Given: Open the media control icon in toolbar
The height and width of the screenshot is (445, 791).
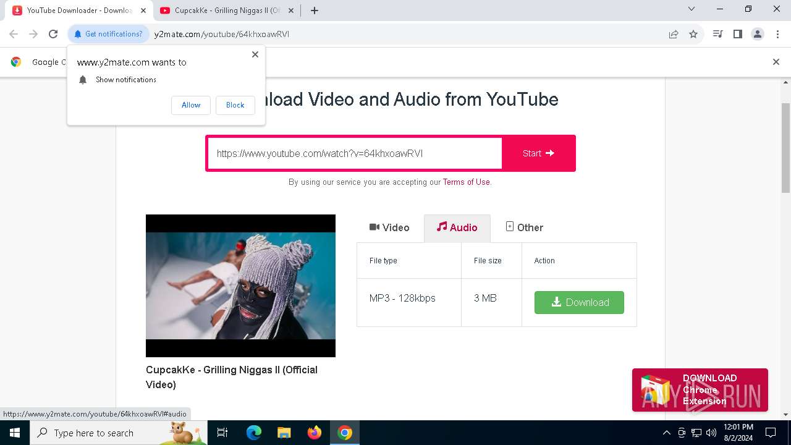Looking at the screenshot, I should tap(717, 34).
